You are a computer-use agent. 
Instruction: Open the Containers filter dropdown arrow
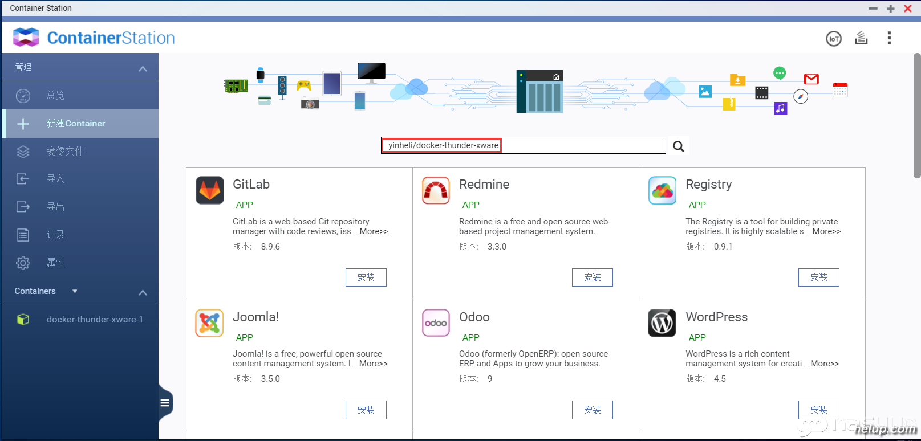click(75, 291)
